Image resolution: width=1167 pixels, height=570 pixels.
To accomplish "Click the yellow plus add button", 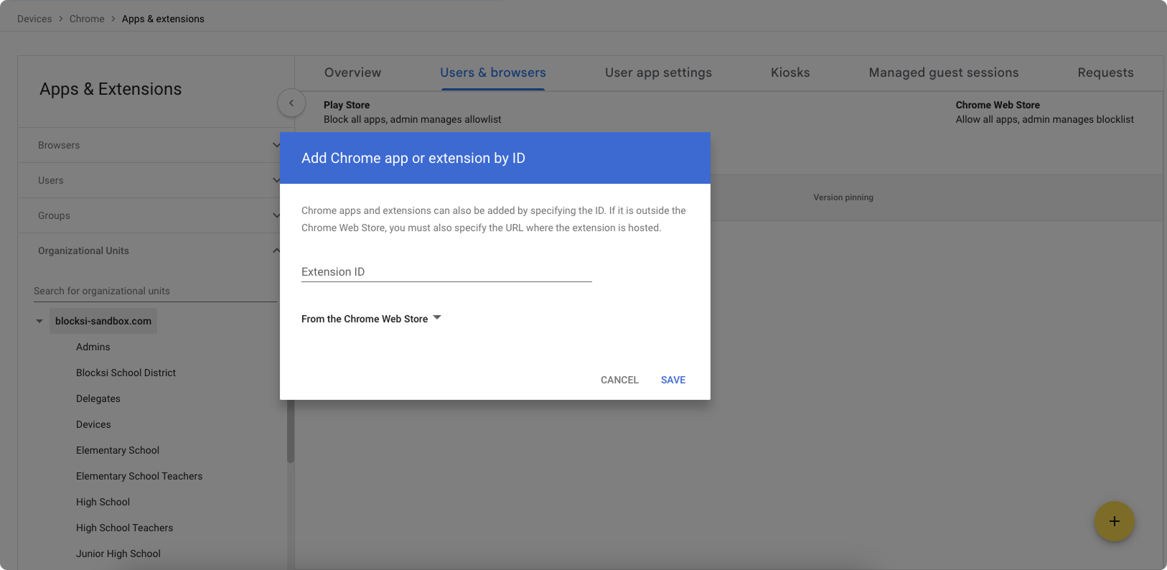I will [x=1114, y=521].
